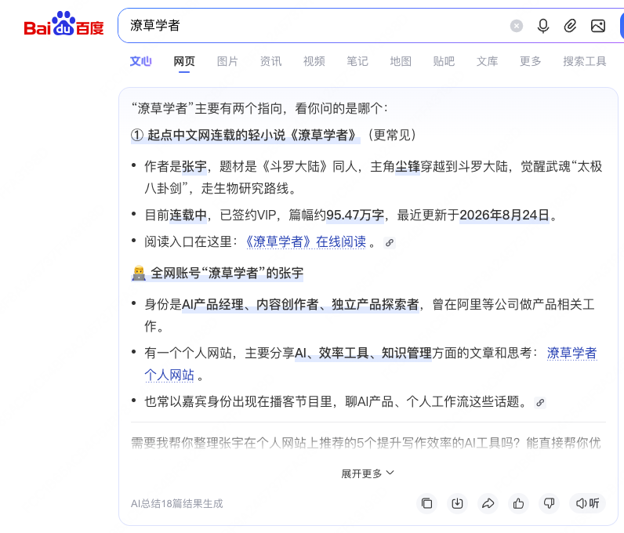
Task: Share the AI answer
Action: 488,503
